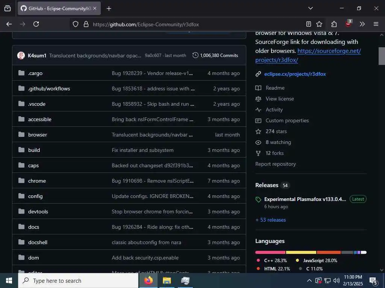385x288 pixels.
Task: Open the docs folder
Action: [33, 227]
